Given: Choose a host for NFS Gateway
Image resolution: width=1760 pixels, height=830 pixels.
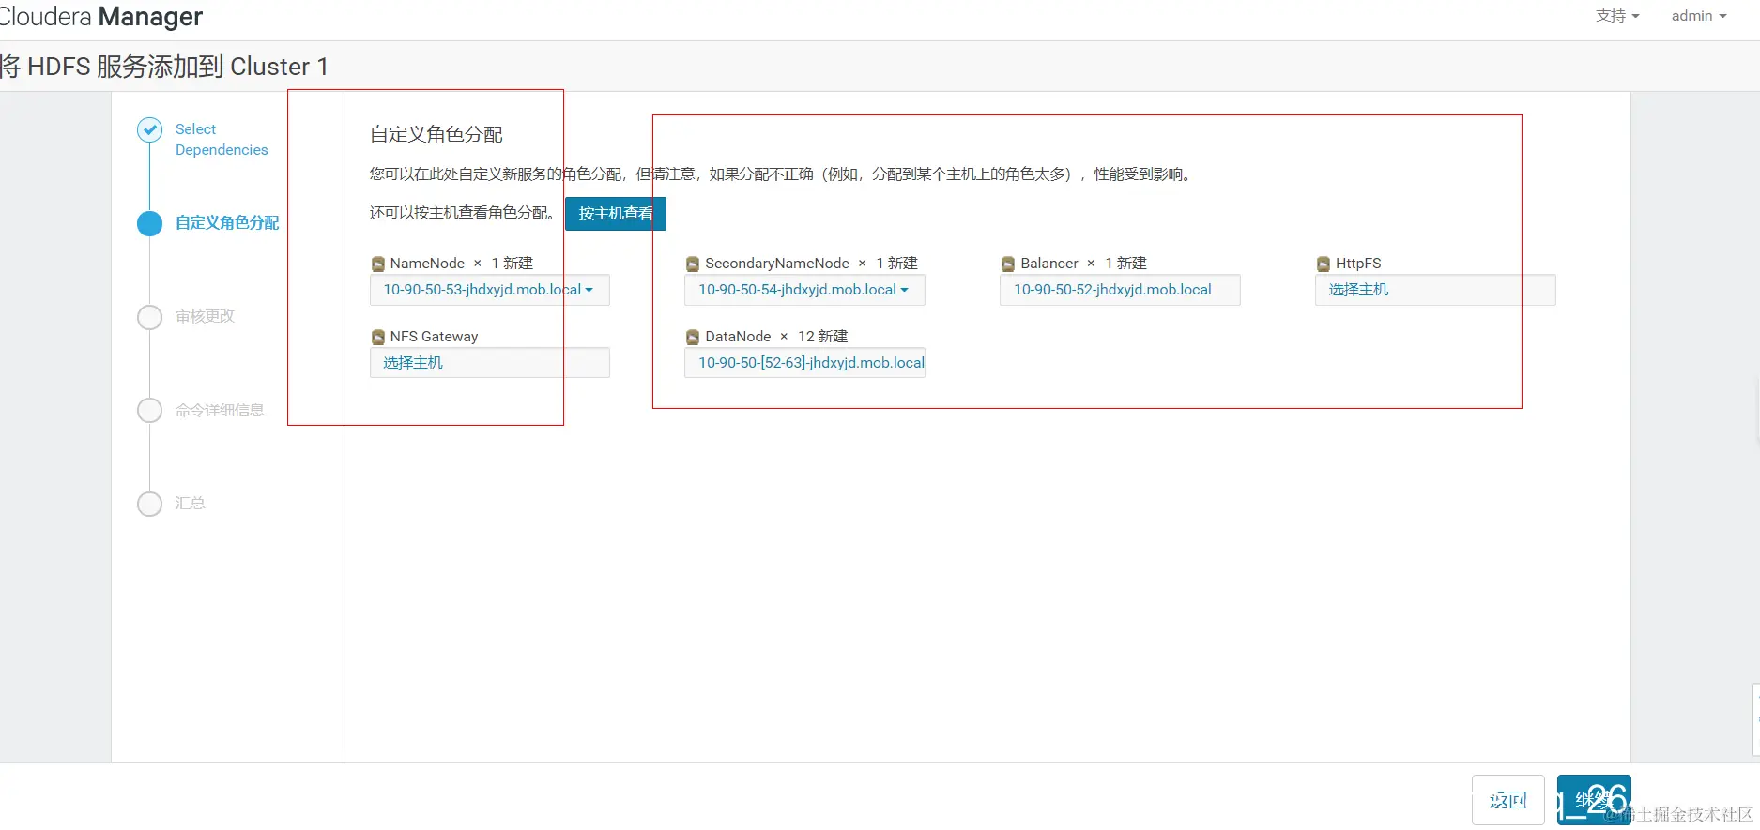Looking at the screenshot, I should (489, 363).
